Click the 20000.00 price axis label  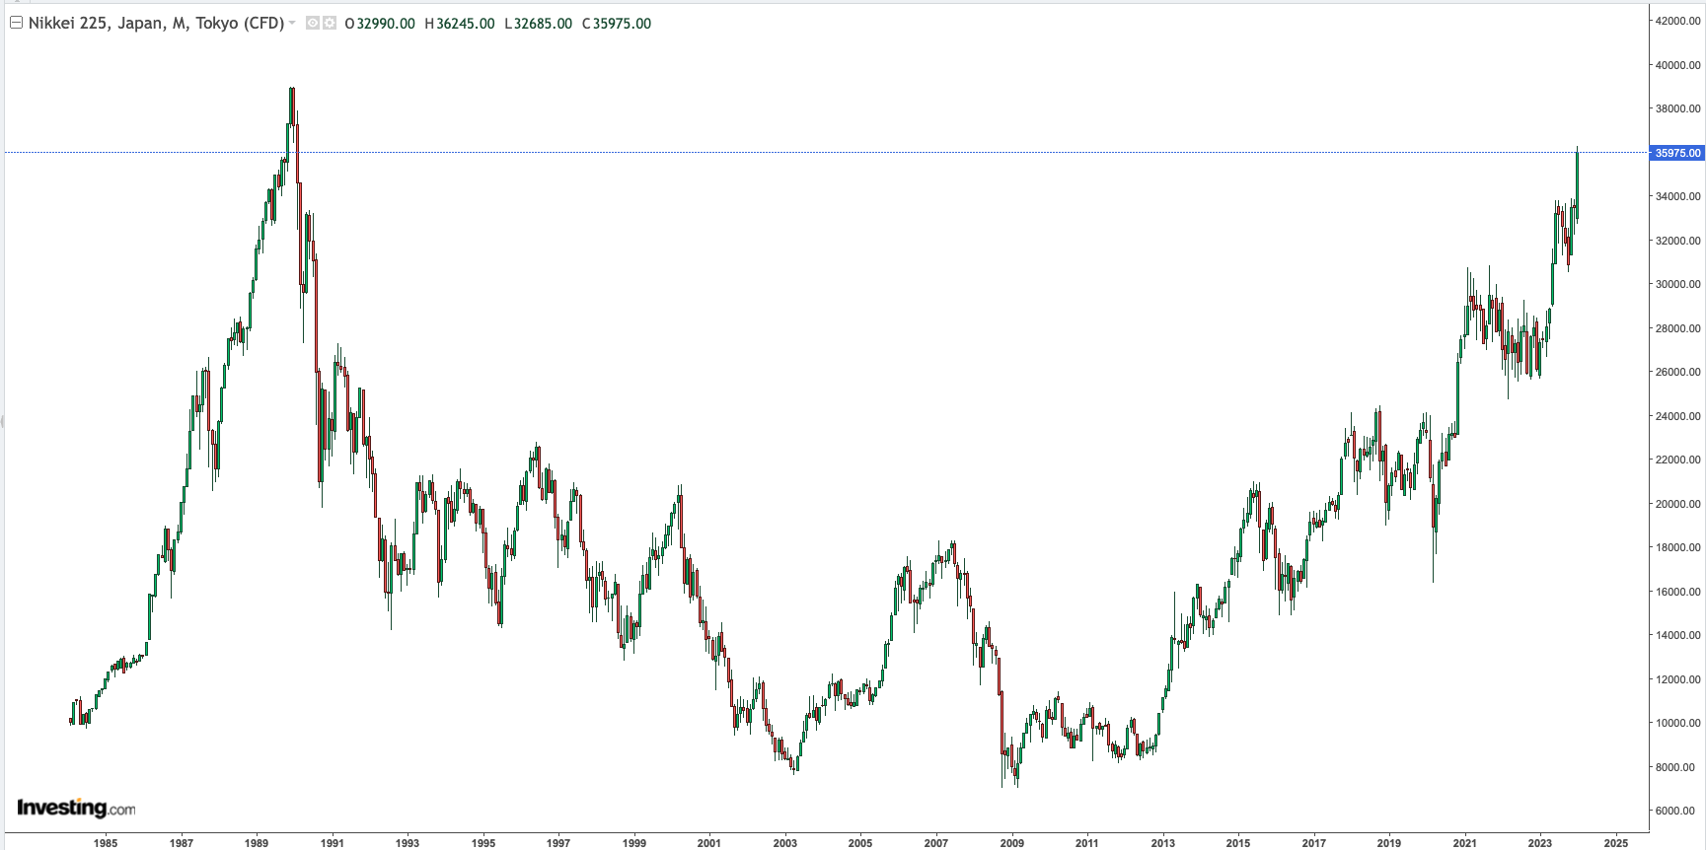1677,504
